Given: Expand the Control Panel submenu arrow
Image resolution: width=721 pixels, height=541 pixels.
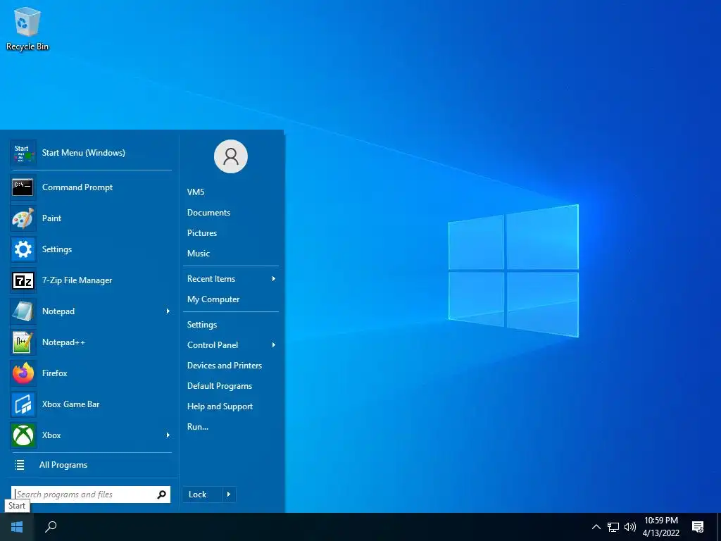Looking at the screenshot, I should 274,345.
